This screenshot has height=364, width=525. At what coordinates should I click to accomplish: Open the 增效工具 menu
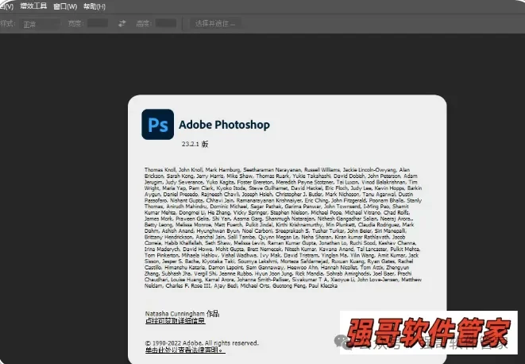[33, 6]
